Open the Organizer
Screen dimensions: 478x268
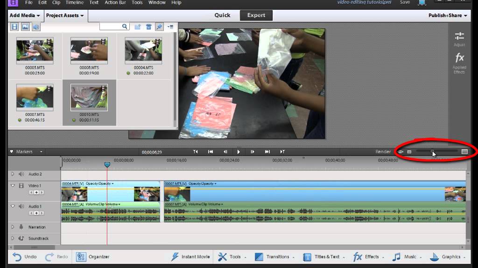coord(93,257)
